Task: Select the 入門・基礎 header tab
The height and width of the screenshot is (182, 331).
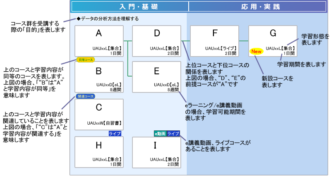Action: click(130, 7)
